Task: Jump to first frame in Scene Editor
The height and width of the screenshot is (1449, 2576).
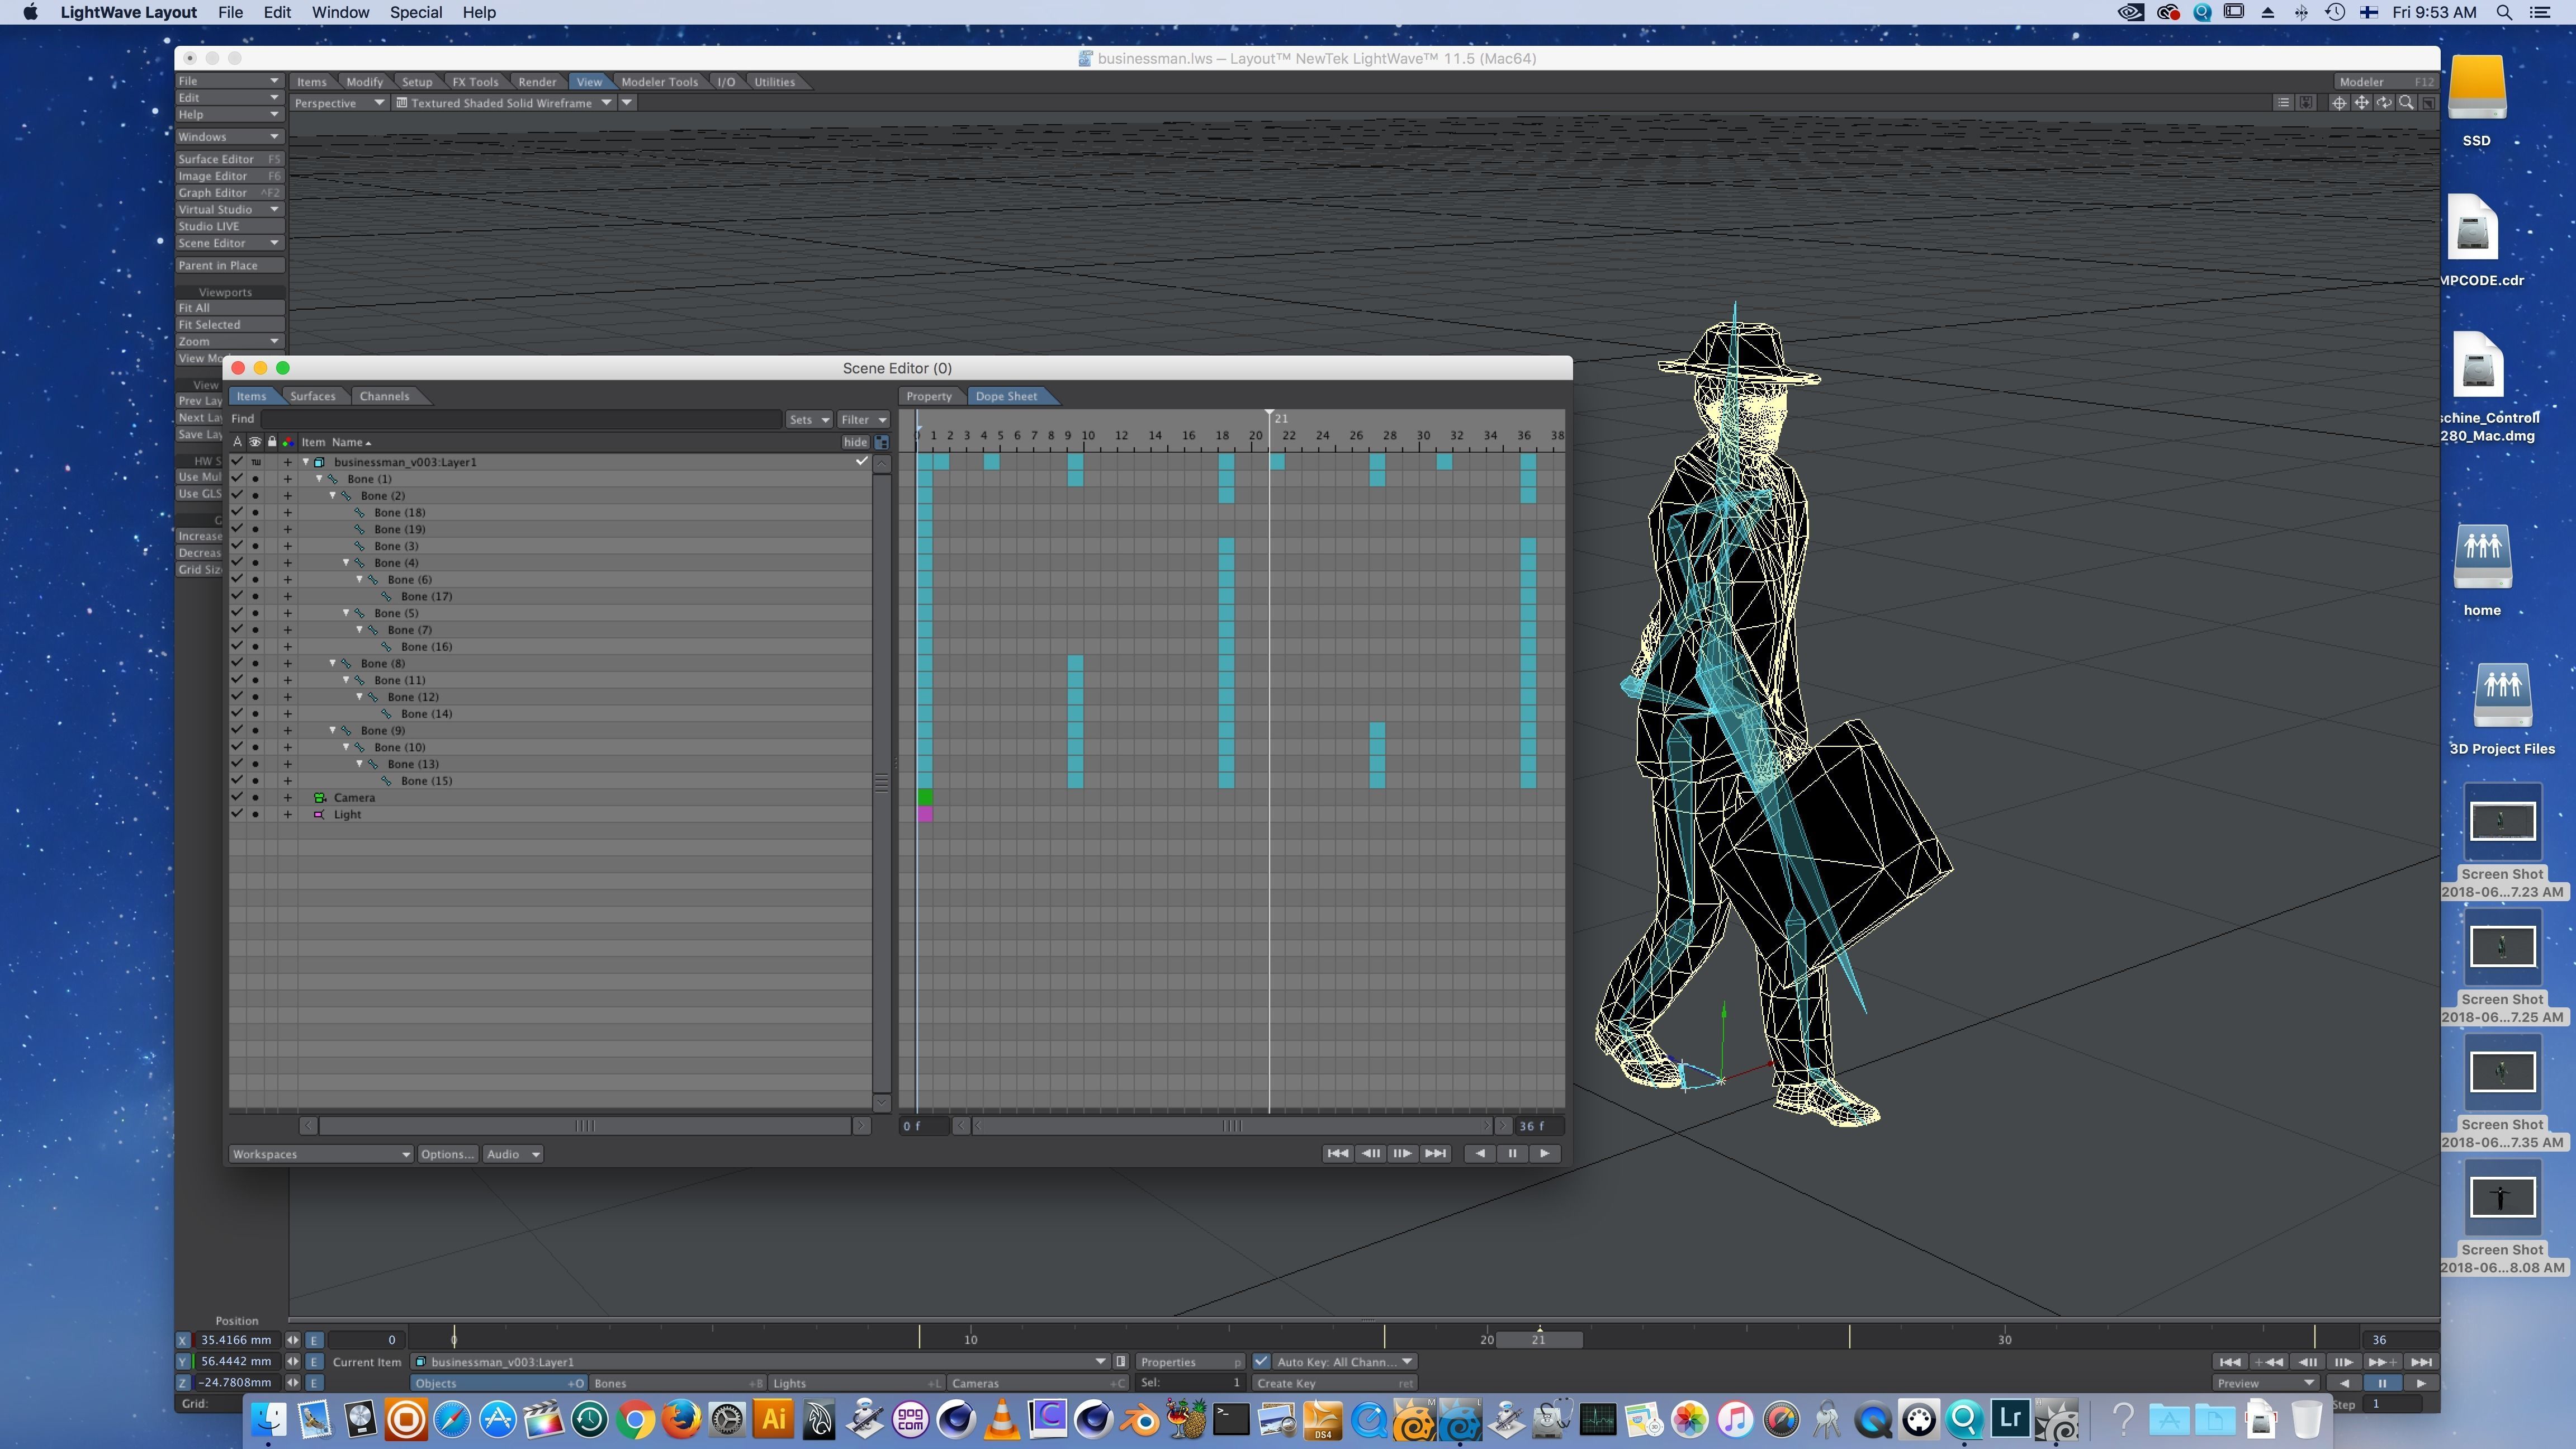Action: point(1337,1154)
